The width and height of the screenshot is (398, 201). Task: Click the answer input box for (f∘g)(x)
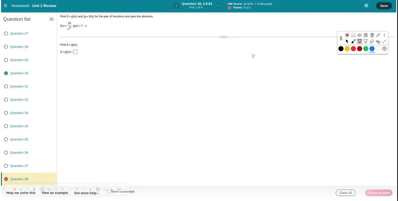point(76,52)
